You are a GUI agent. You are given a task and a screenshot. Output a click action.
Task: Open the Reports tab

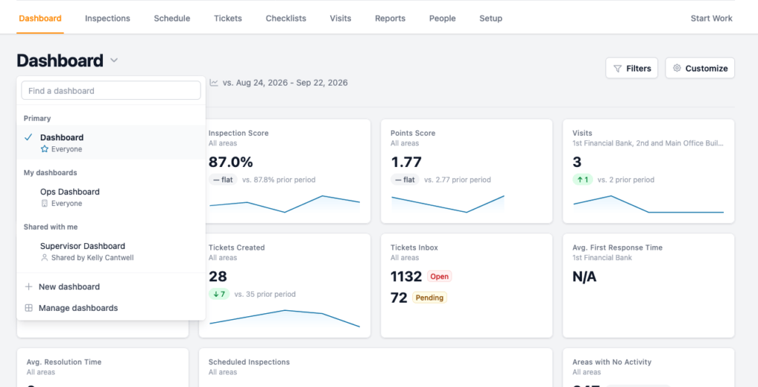tap(390, 18)
